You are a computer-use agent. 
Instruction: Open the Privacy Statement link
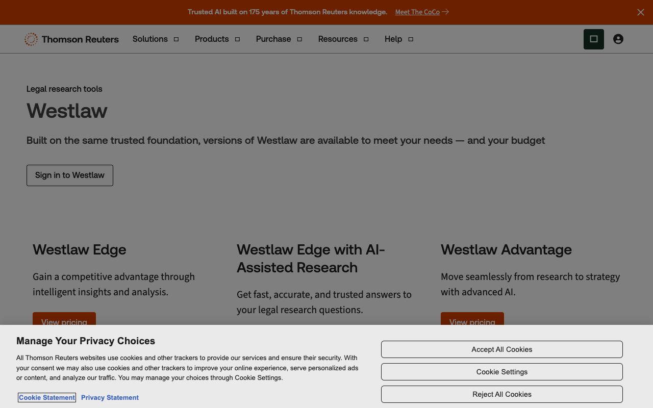[x=110, y=398]
